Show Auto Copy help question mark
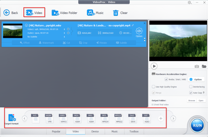The height and width of the screenshot is (137, 208). coord(204,93)
